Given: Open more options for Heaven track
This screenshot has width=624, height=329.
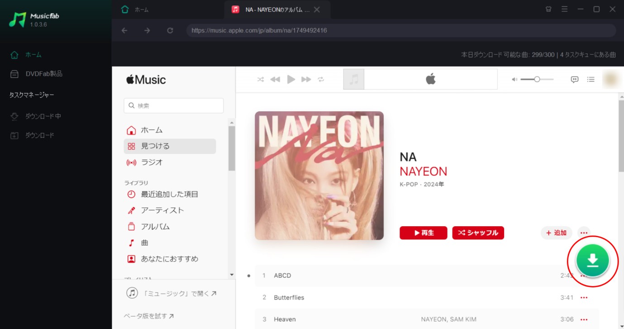Looking at the screenshot, I should pos(584,319).
